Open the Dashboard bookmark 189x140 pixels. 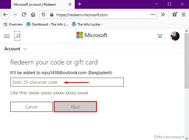[47, 24]
